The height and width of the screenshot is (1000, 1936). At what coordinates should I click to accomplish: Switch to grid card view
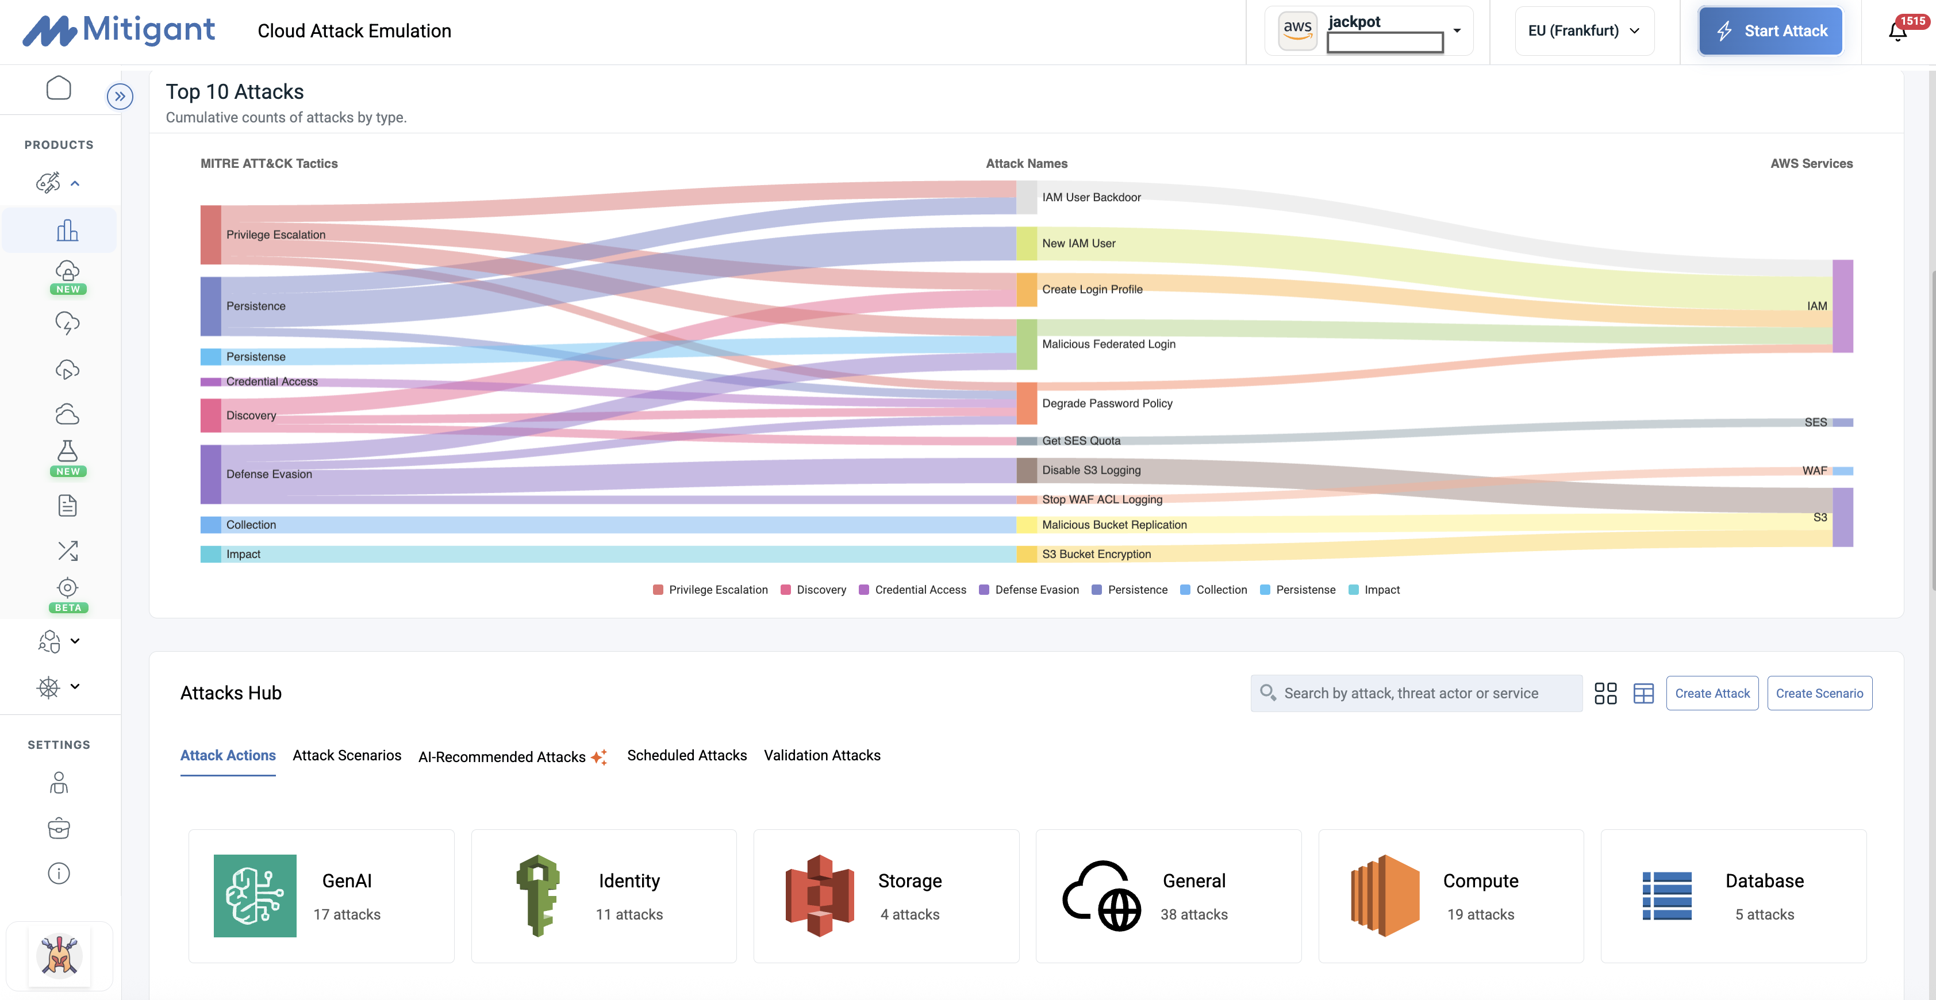click(1605, 693)
